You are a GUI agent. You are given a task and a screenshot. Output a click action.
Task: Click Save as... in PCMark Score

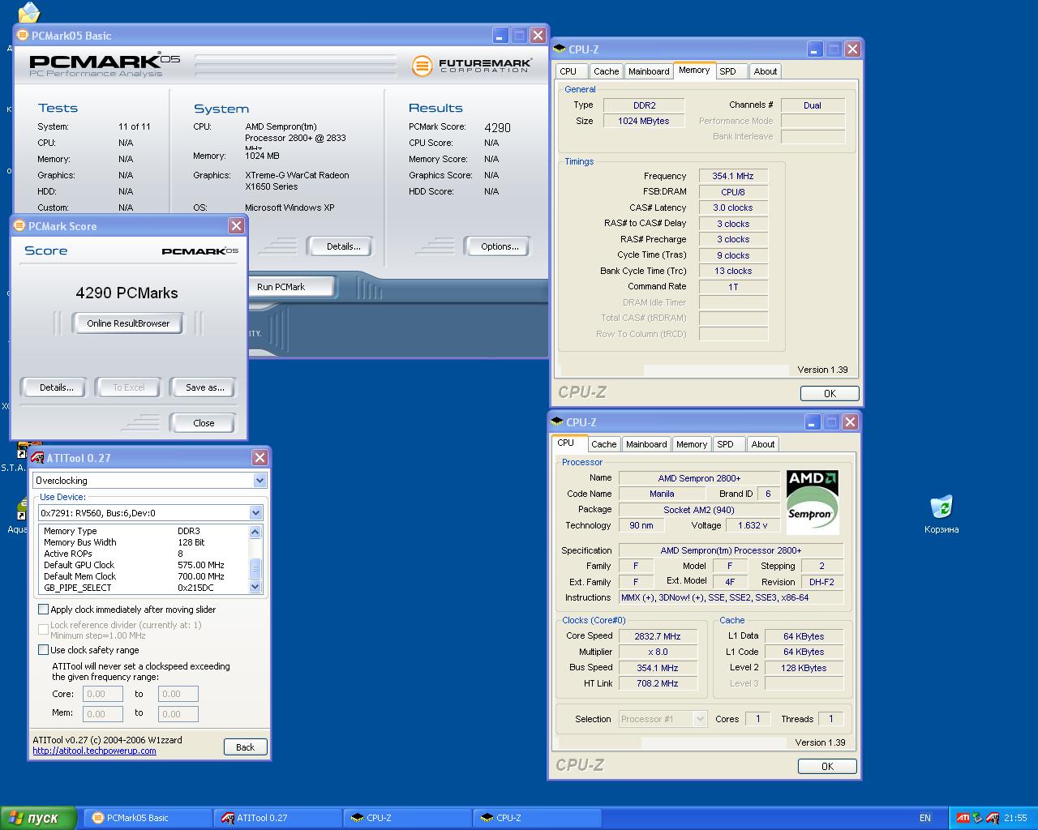pos(204,387)
